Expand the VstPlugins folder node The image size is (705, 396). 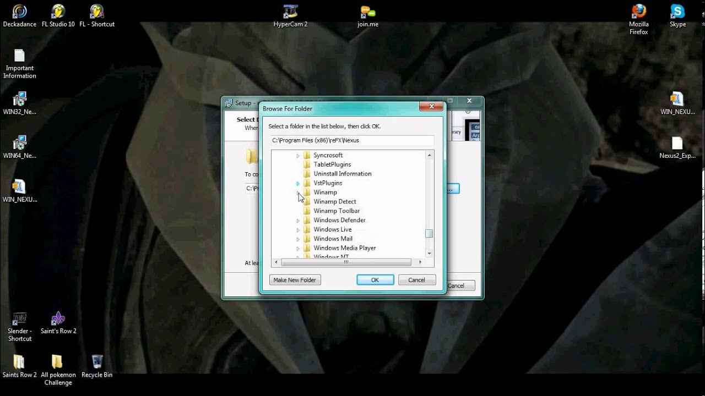tap(298, 183)
